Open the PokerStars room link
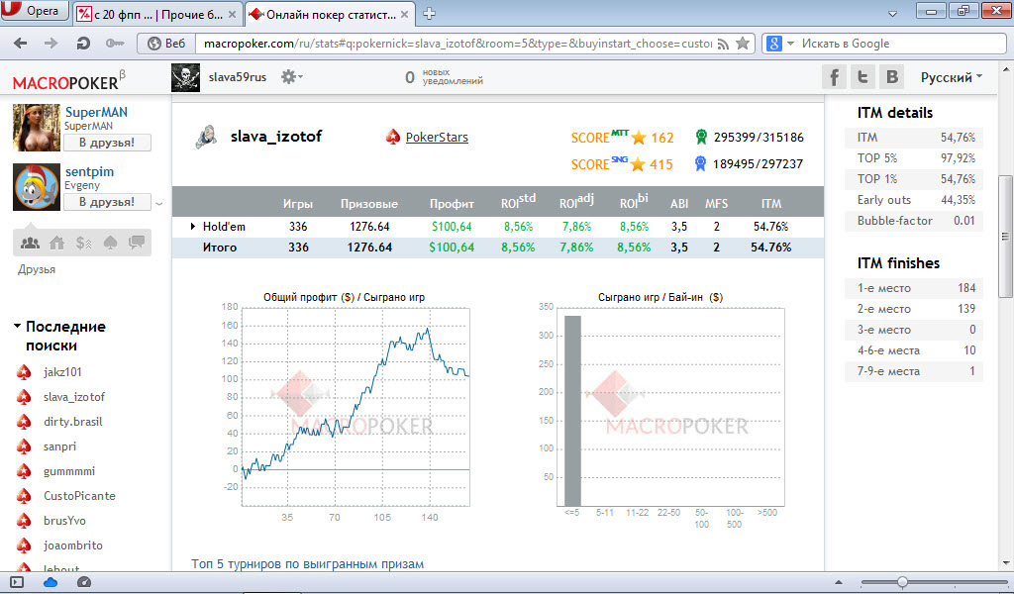1014x594 pixels. click(437, 137)
